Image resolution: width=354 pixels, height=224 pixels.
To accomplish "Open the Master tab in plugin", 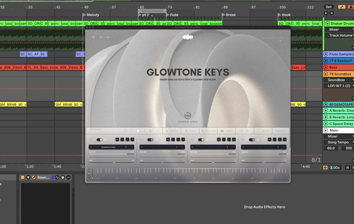I will [x=281, y=131].
